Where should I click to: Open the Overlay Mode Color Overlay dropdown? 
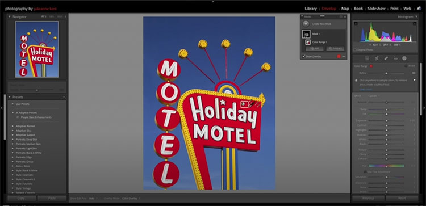(x=131, y=199)
